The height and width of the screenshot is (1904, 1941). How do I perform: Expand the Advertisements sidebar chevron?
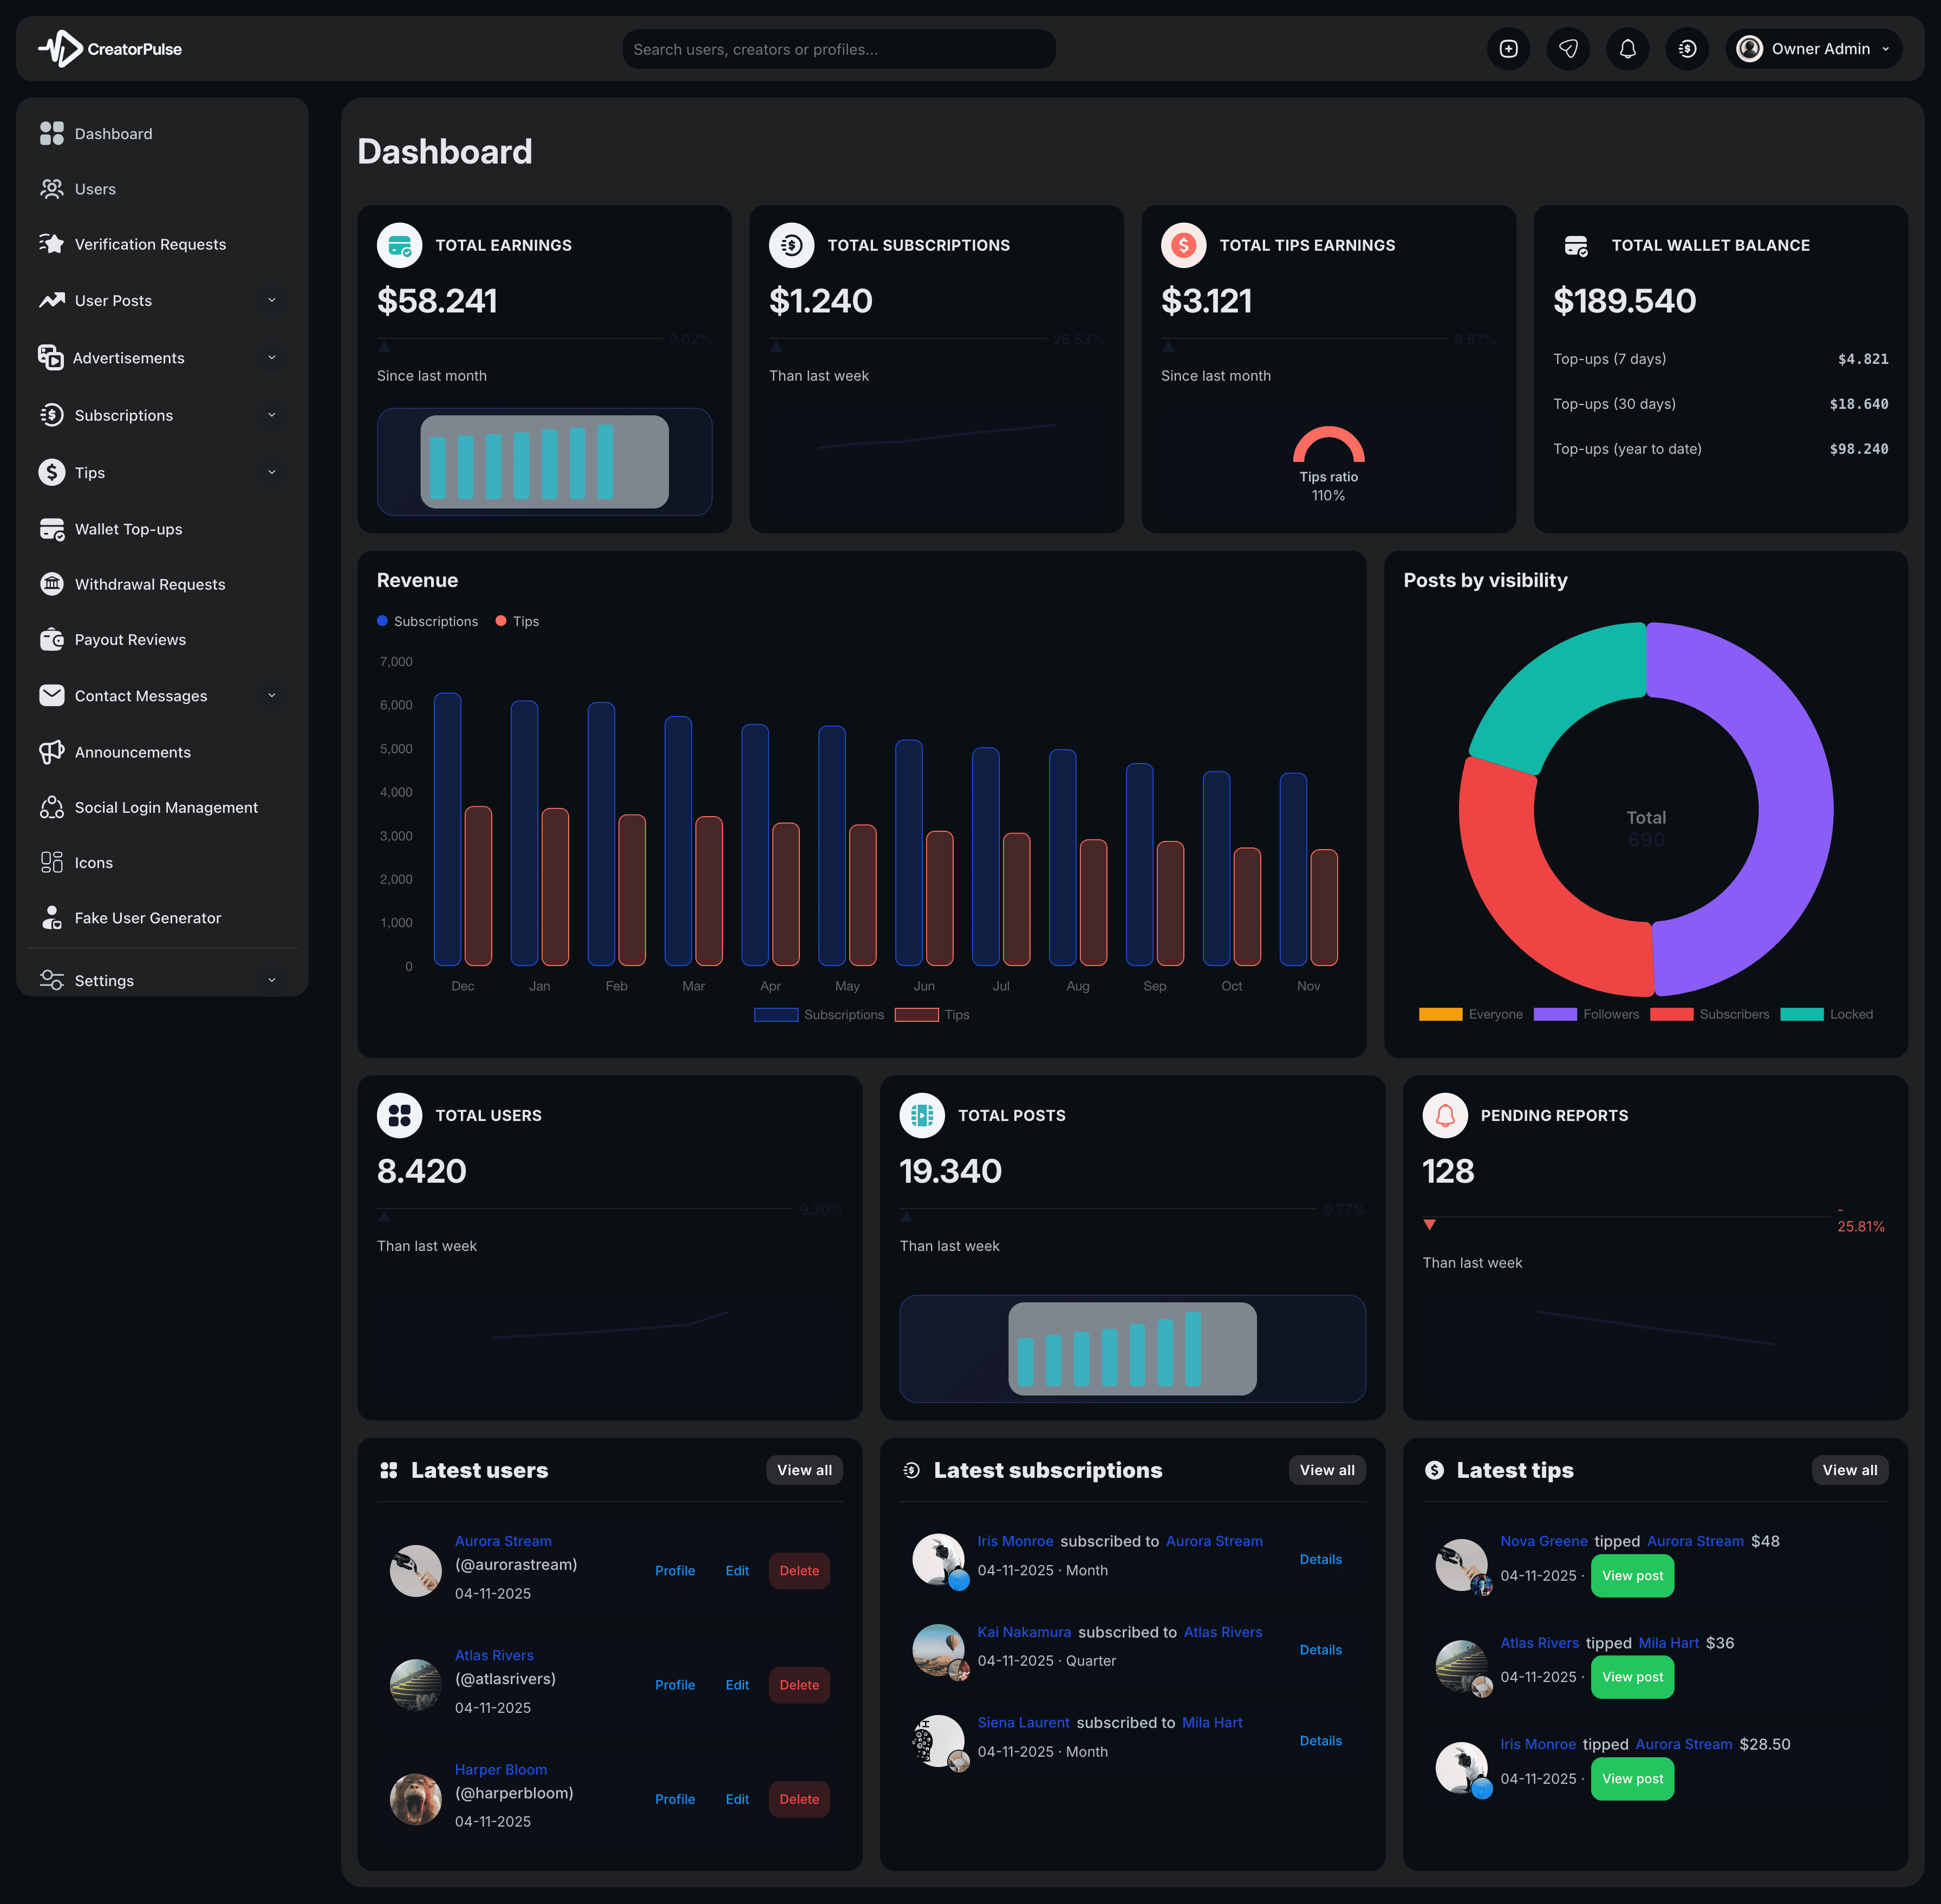[271, 358]
